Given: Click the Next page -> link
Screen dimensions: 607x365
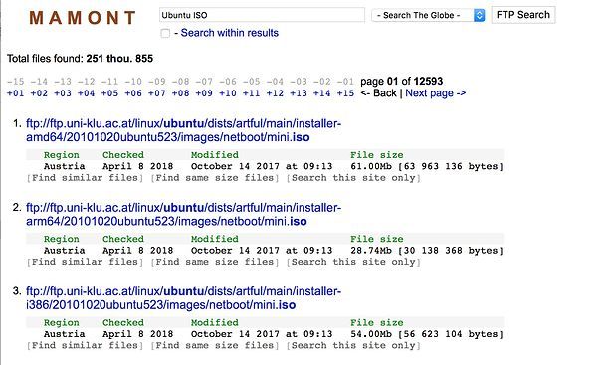Looking at the screenshot, I should point(436,93).
